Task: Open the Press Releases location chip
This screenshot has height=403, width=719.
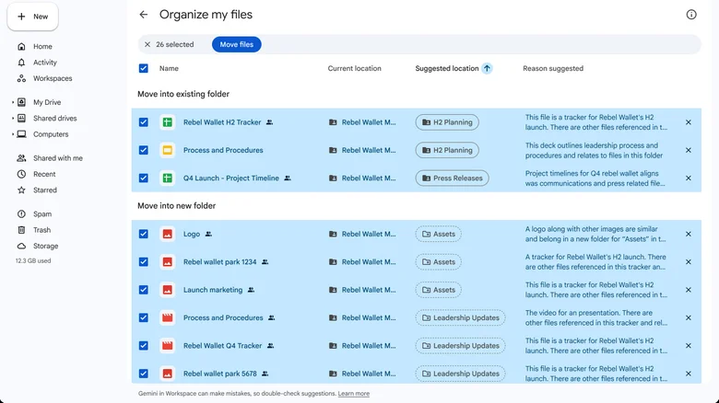Action: (452, 178)
